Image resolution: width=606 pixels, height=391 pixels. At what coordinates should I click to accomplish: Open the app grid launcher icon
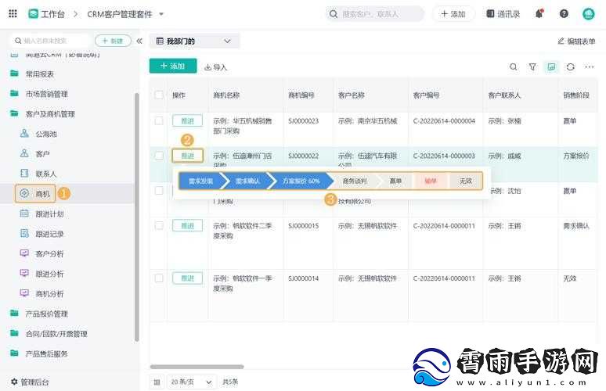[13, 14]
